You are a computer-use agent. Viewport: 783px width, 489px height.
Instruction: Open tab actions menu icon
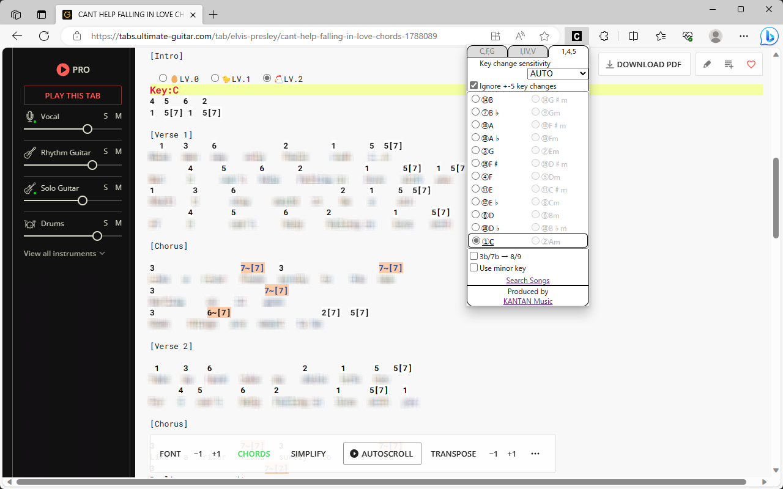42,14
